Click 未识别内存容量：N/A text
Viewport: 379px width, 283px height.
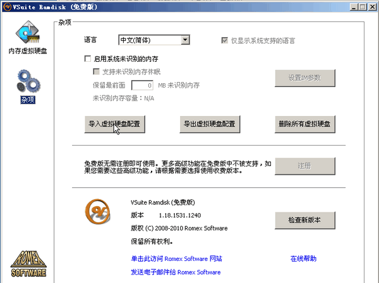coord(123,98)
